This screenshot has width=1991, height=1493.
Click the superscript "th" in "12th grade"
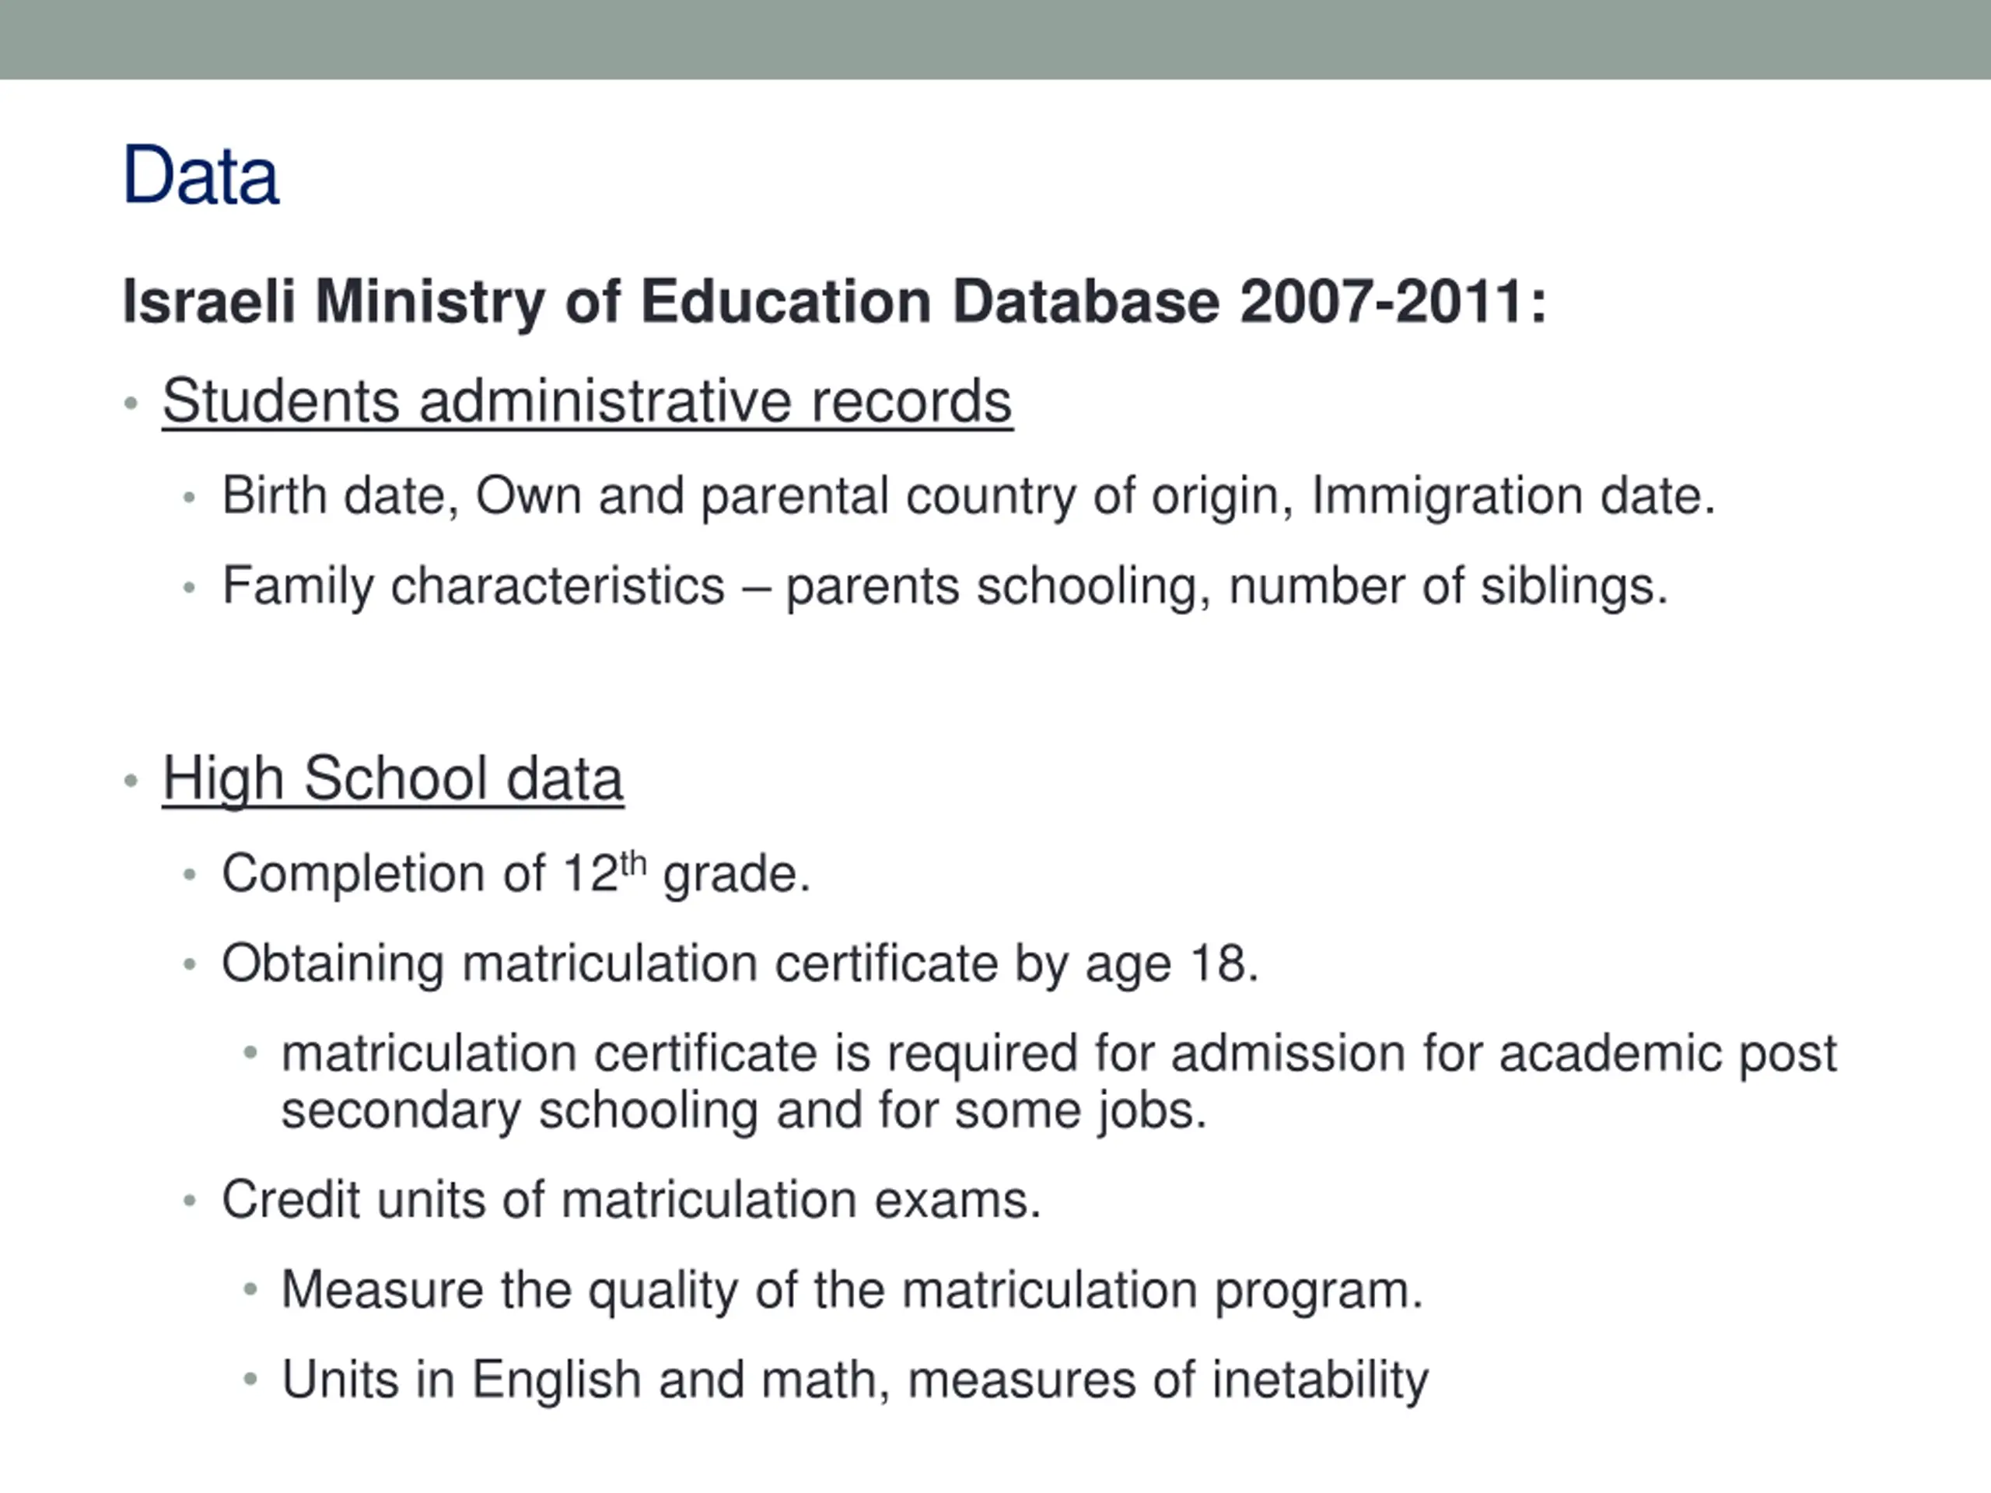pos(634,863)
